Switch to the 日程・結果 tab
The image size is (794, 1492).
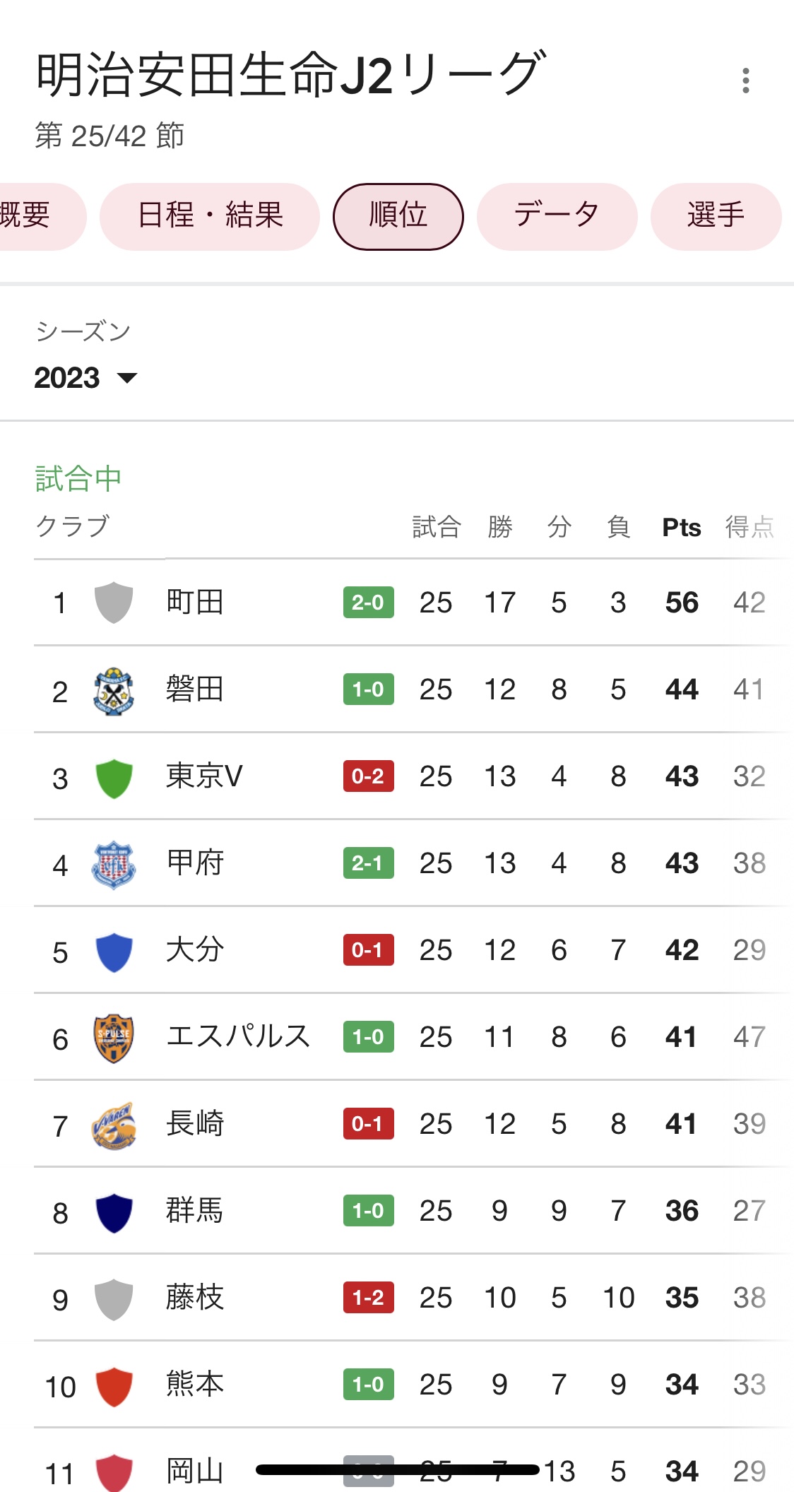210,215
